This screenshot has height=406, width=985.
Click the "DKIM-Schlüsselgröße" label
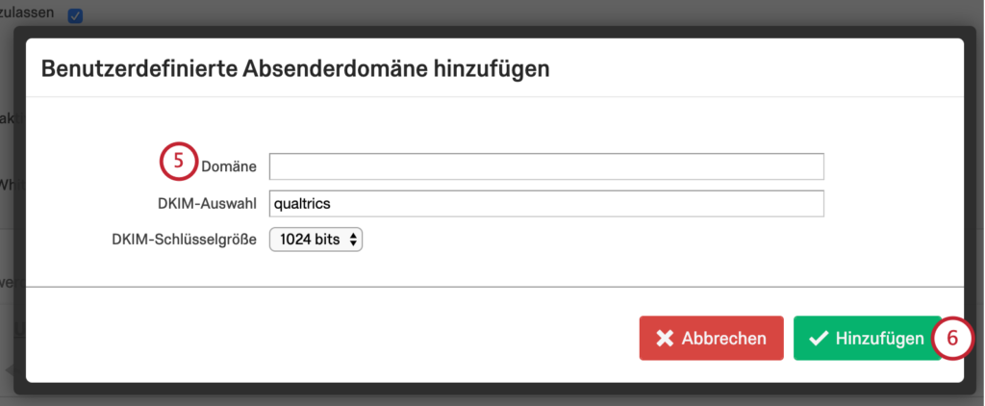pyautogui.click(x=184, y=241)
